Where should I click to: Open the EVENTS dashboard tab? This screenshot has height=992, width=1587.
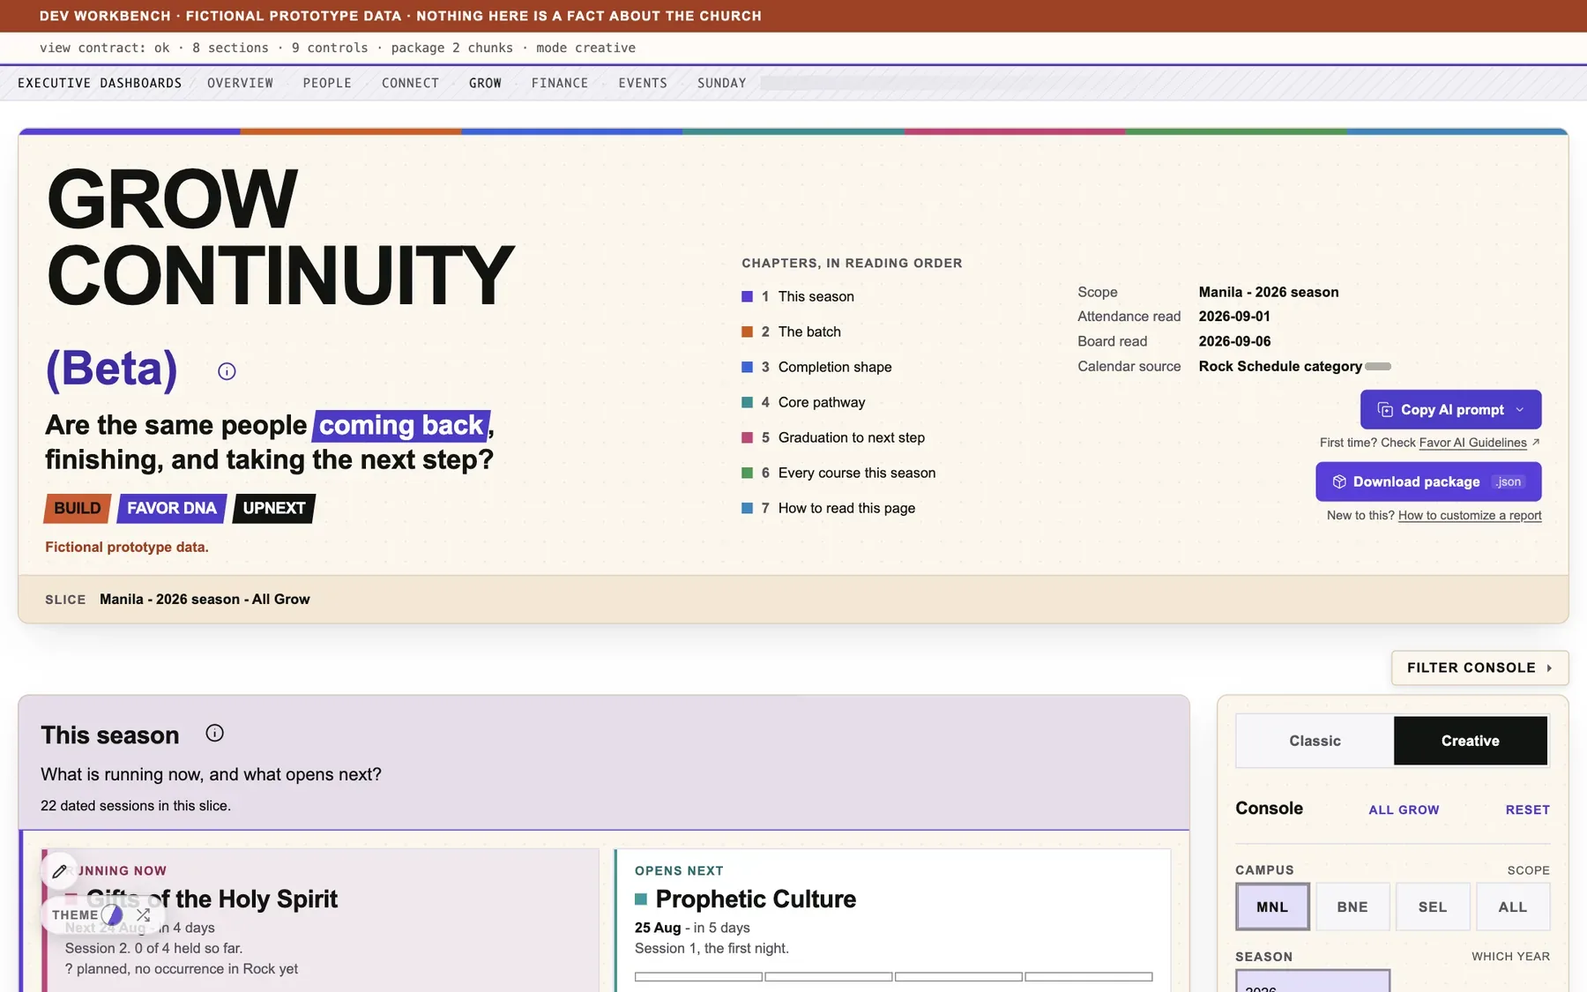pos(643,83)
